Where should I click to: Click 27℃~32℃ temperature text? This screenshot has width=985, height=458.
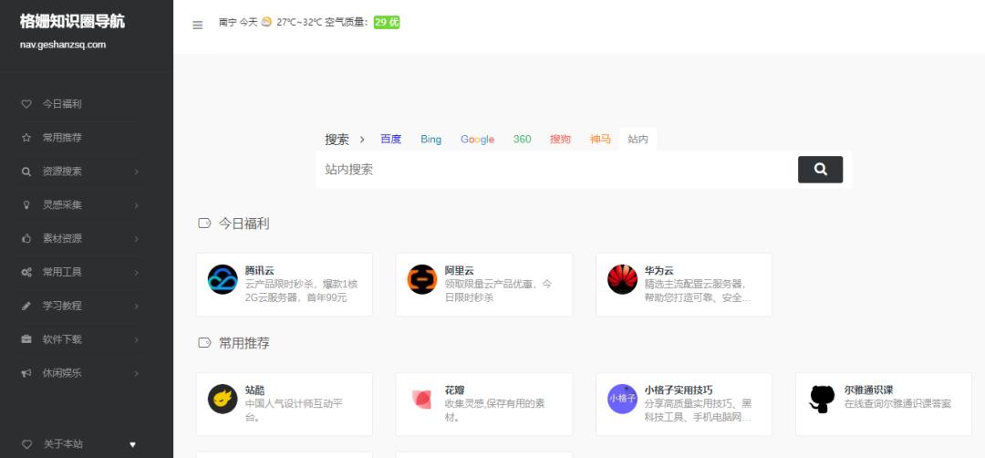pos(299,22)
